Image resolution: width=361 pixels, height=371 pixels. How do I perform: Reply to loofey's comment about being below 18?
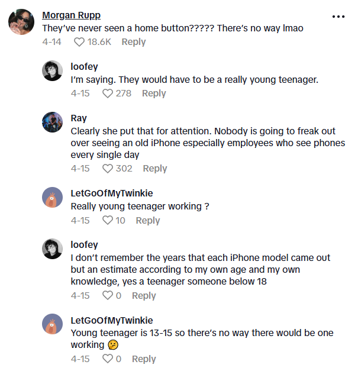(144, 296)
